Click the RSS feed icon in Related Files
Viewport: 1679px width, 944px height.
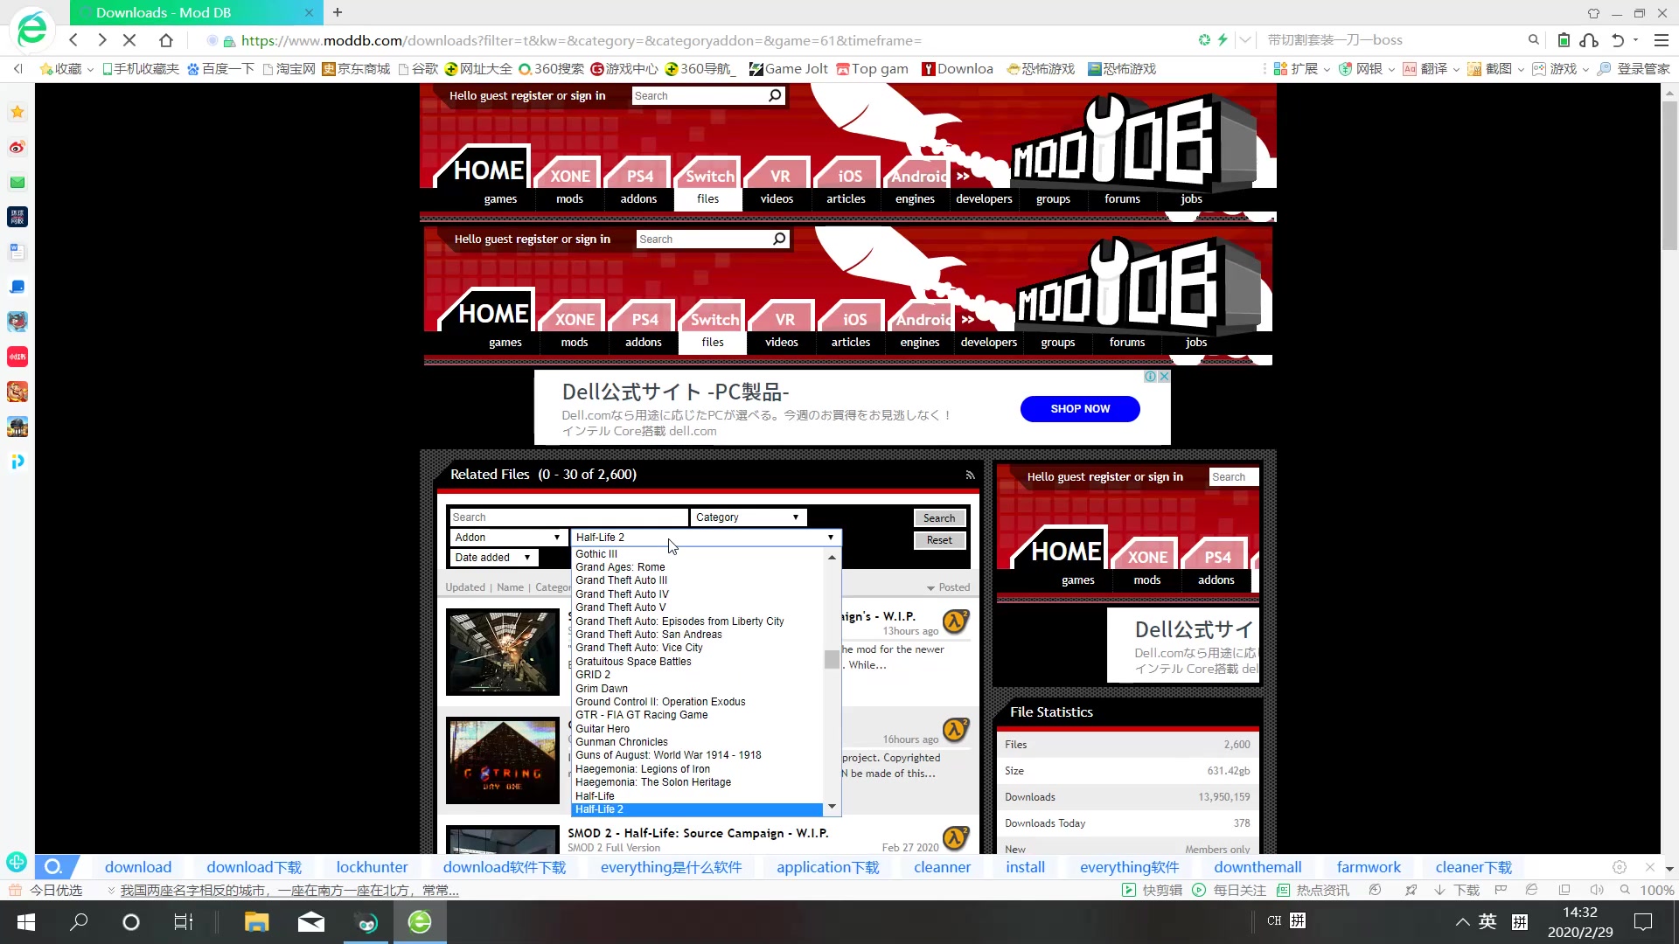[970, 475]
